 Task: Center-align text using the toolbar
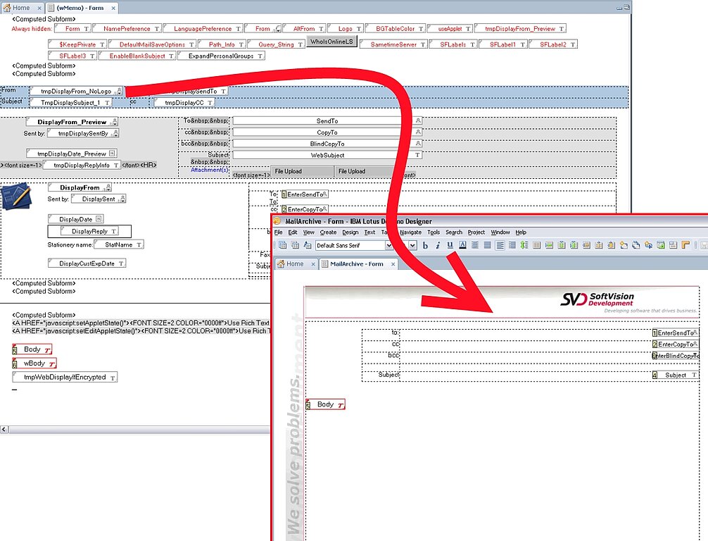[475, 245]
